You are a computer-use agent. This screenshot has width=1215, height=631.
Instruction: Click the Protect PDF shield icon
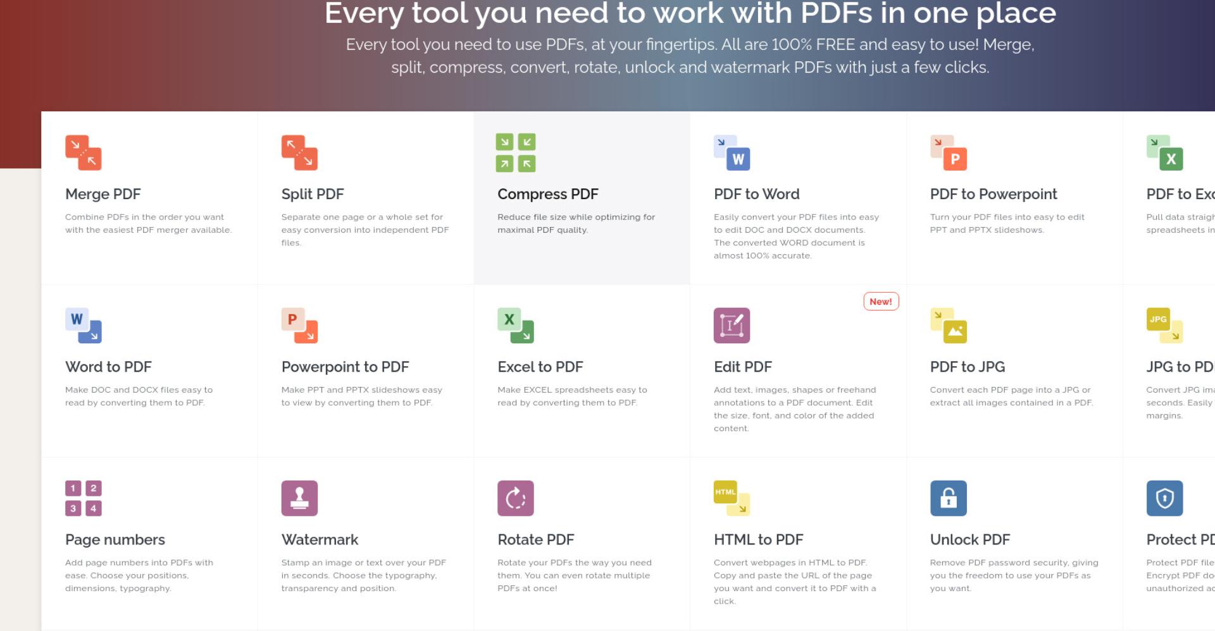[1165, 498]
